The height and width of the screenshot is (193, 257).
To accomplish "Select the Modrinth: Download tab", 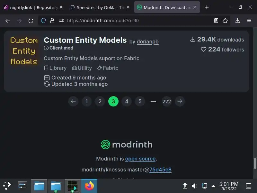I will [x=167, y=7].
